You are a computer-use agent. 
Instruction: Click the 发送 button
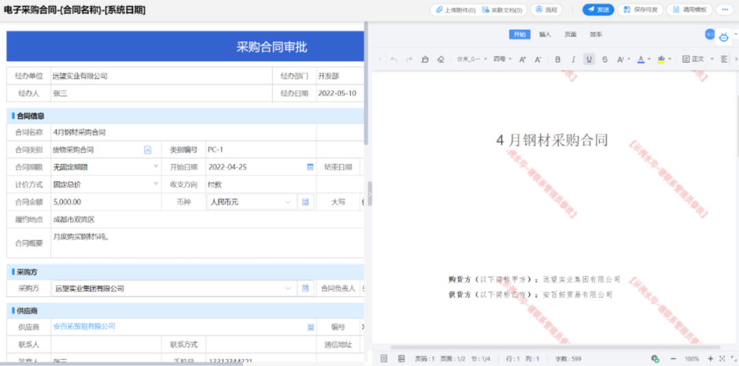pos(598,10)
